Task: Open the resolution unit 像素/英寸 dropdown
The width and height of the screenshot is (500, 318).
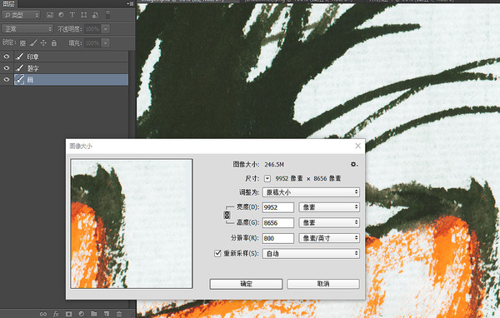Action: click(329, 238)
